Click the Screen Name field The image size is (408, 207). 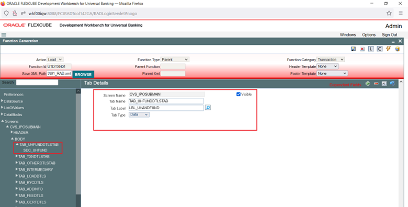167,94
